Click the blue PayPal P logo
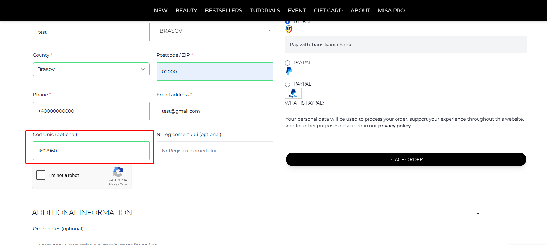The image size is (547, 245). [x=289, y=71]
